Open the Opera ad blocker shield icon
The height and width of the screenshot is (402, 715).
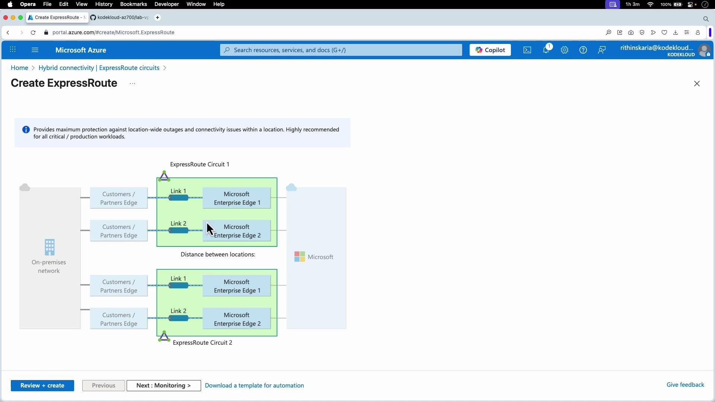click(642, 33)
